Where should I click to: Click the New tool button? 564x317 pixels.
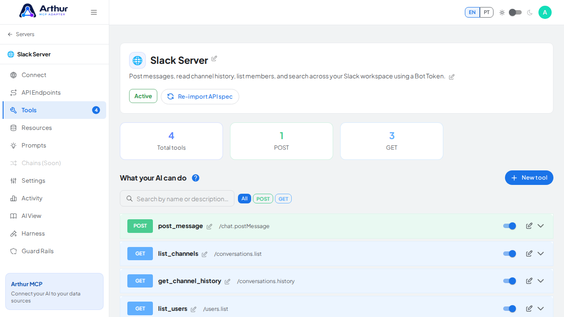click(529, 178)
